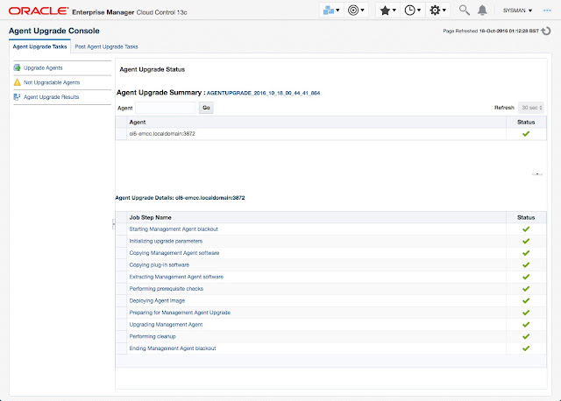
Task: Open Not Upgradable Agents link
Action: point(52,82)
